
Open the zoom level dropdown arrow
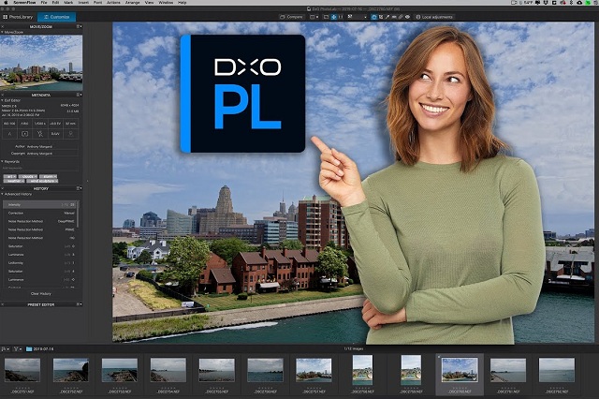pyautogui.click(x=365, y=17)
